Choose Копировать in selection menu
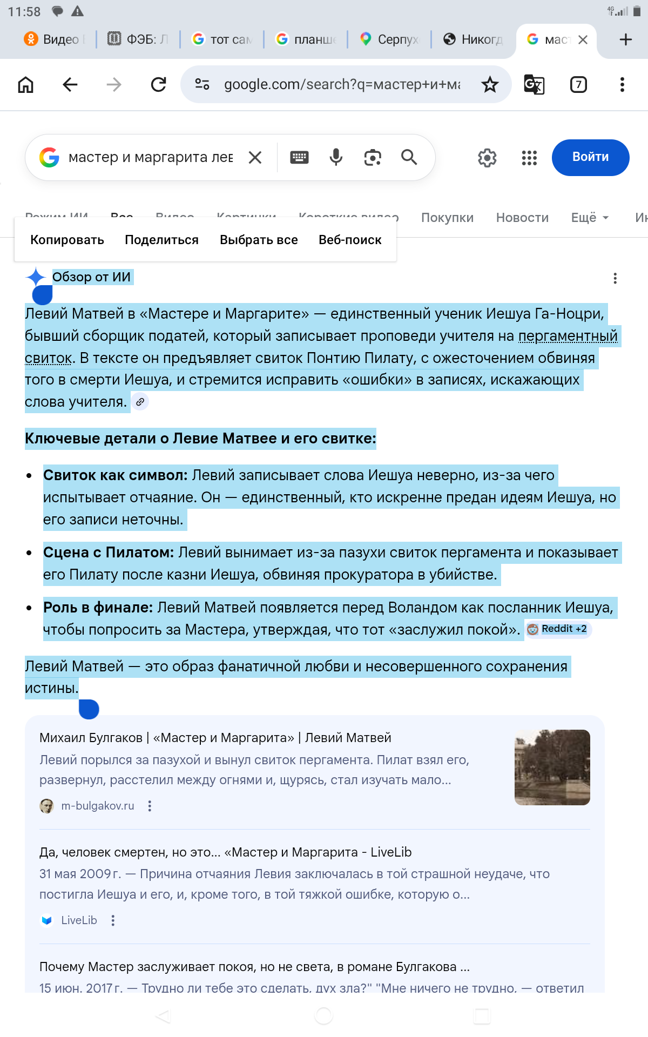 point(67,240)
